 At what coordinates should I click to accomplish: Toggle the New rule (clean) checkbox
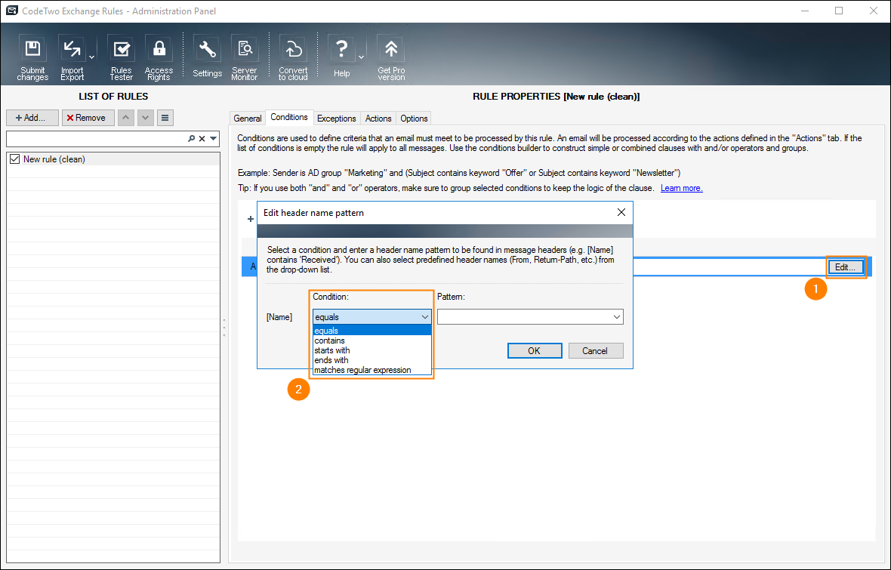tap(15, 159)
